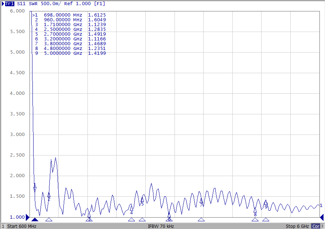Click the left reference level arrow at 1.000
The height and width of the screenshot is (229, 325).
coord(28,217)
